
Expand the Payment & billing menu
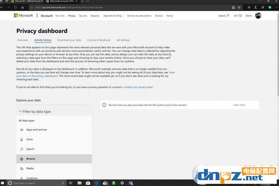[x=114, y=16]
